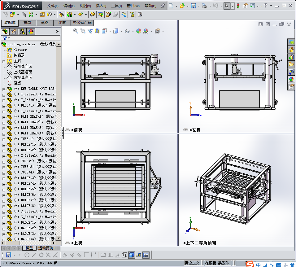The width and height of the screenshot is (296, 267).
Task: Click the Rebuild traffic light icon
Action: tap(238, 6)
